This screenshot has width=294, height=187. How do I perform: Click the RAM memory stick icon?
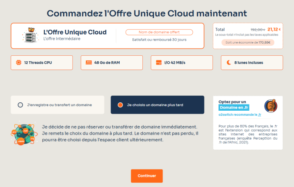89,62
